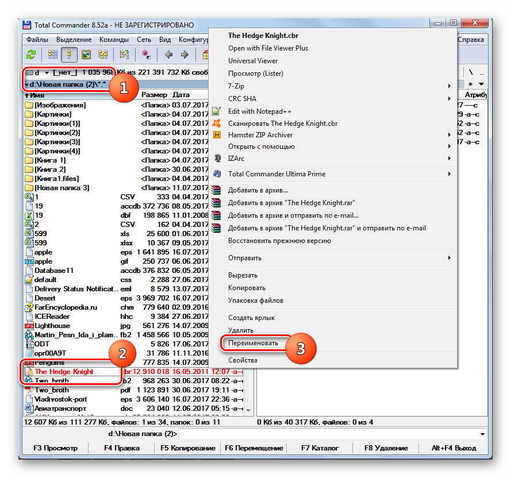Toggle the Full details view toolbar icon
This screenshot has height=478, width=511.
coord(69,55)
